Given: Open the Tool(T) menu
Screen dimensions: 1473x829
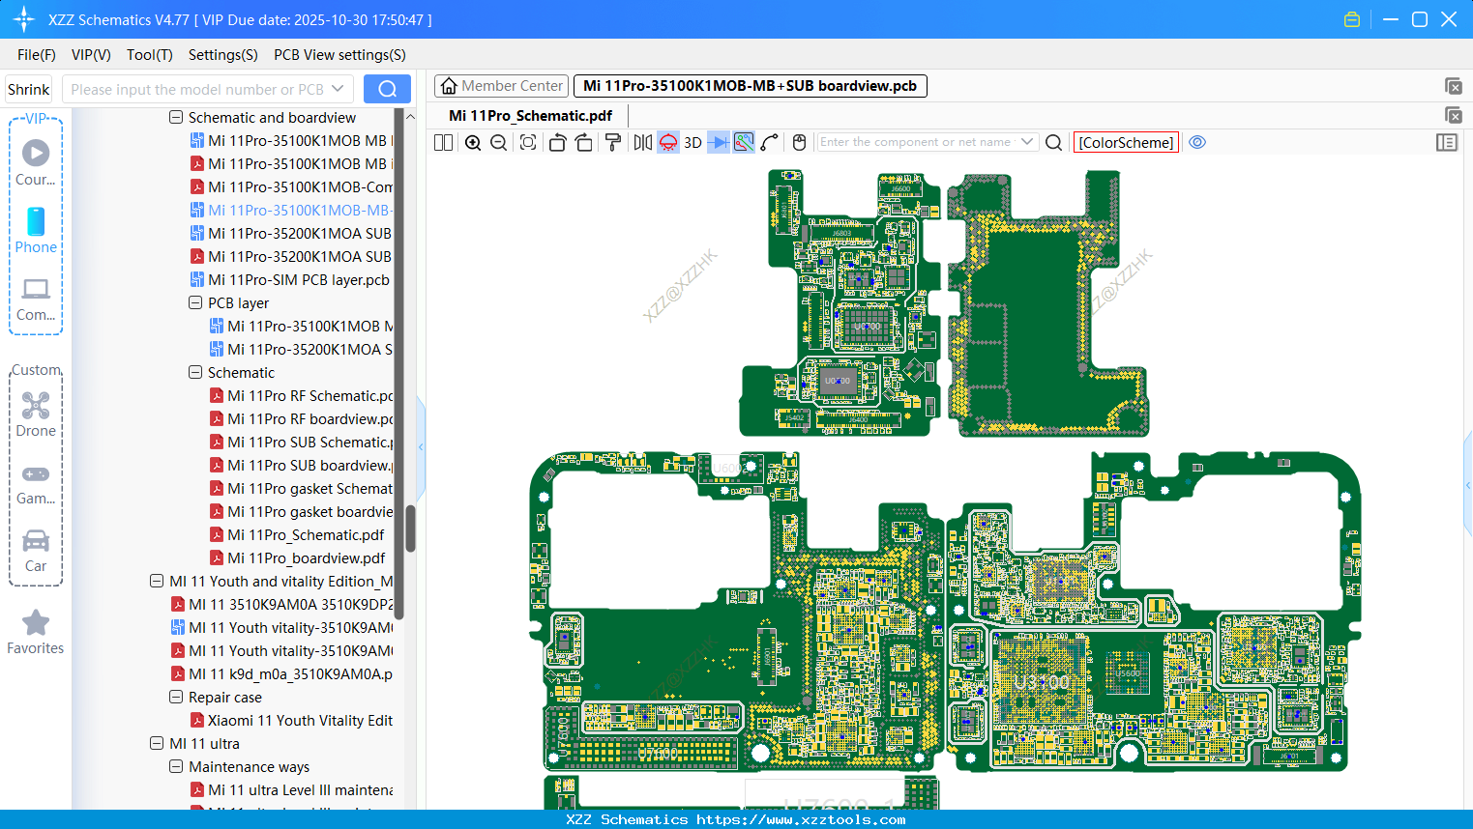Looking at the screenshot, I should (x=149, y=55).
